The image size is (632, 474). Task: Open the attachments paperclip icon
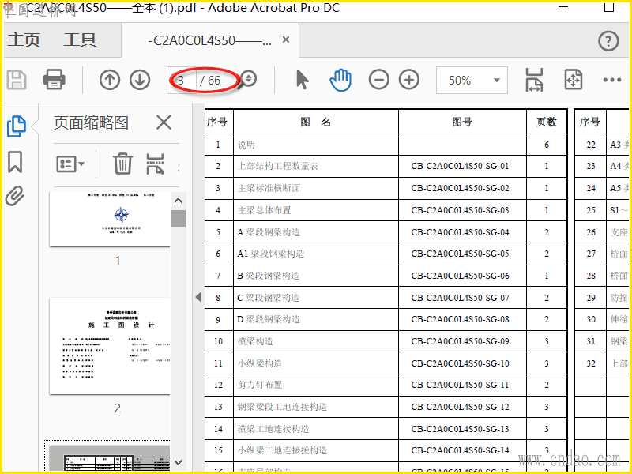click(x=15, y=196)
